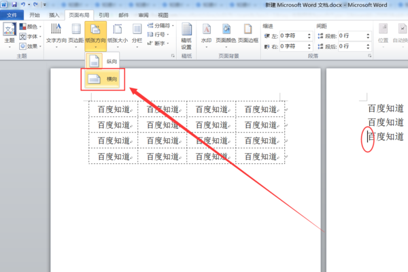Switch to the 邮件 tab
The height and width of the screenshot is (272, 408).
(x=124, y=15)
